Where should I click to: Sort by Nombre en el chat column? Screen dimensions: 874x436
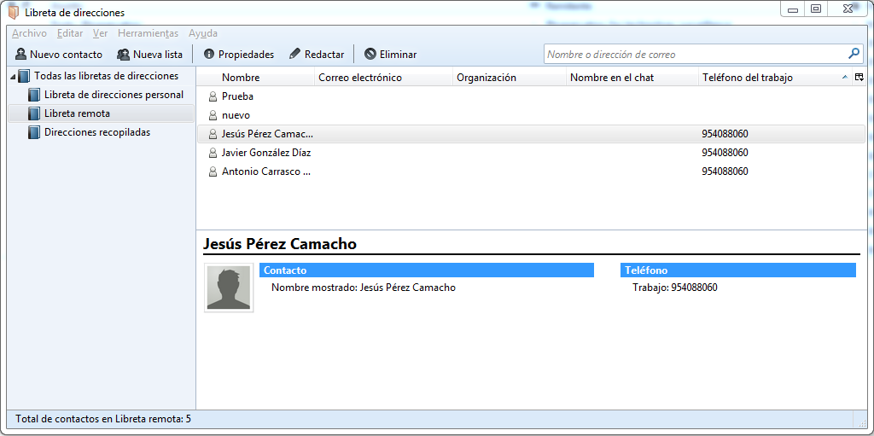(632, 78)
